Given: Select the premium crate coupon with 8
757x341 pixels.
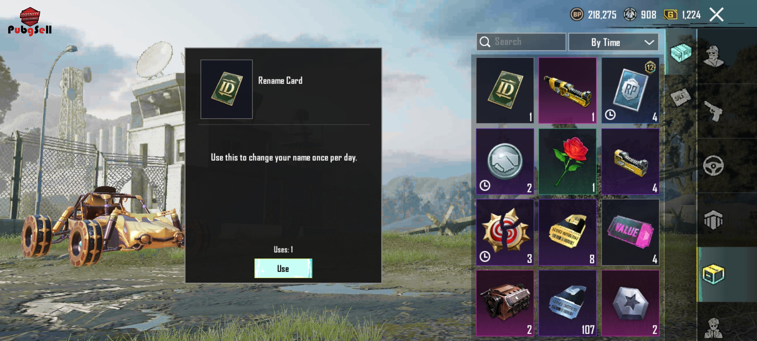Looking at the screenshot, I should pos(567,232).
